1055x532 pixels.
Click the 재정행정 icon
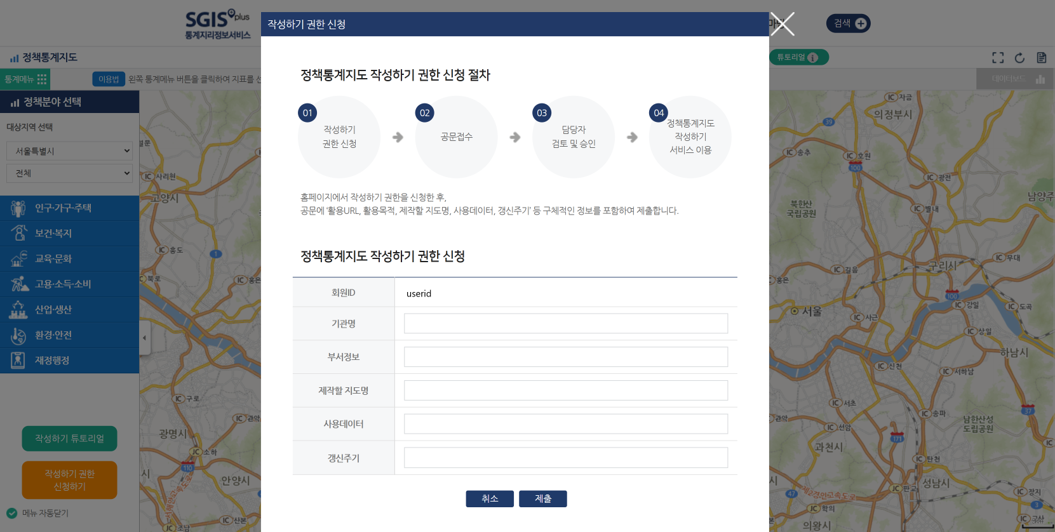point(18,361)
